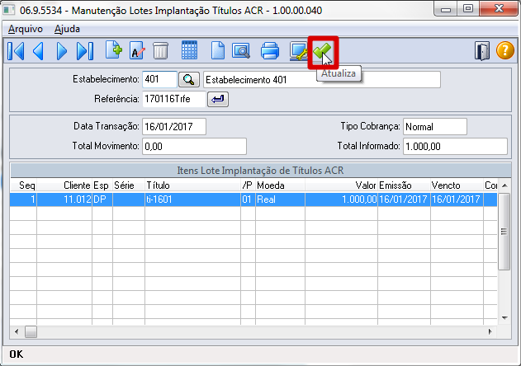Click the Esp column header
Viewport: 521px width, 366px height.
point(102,185)
